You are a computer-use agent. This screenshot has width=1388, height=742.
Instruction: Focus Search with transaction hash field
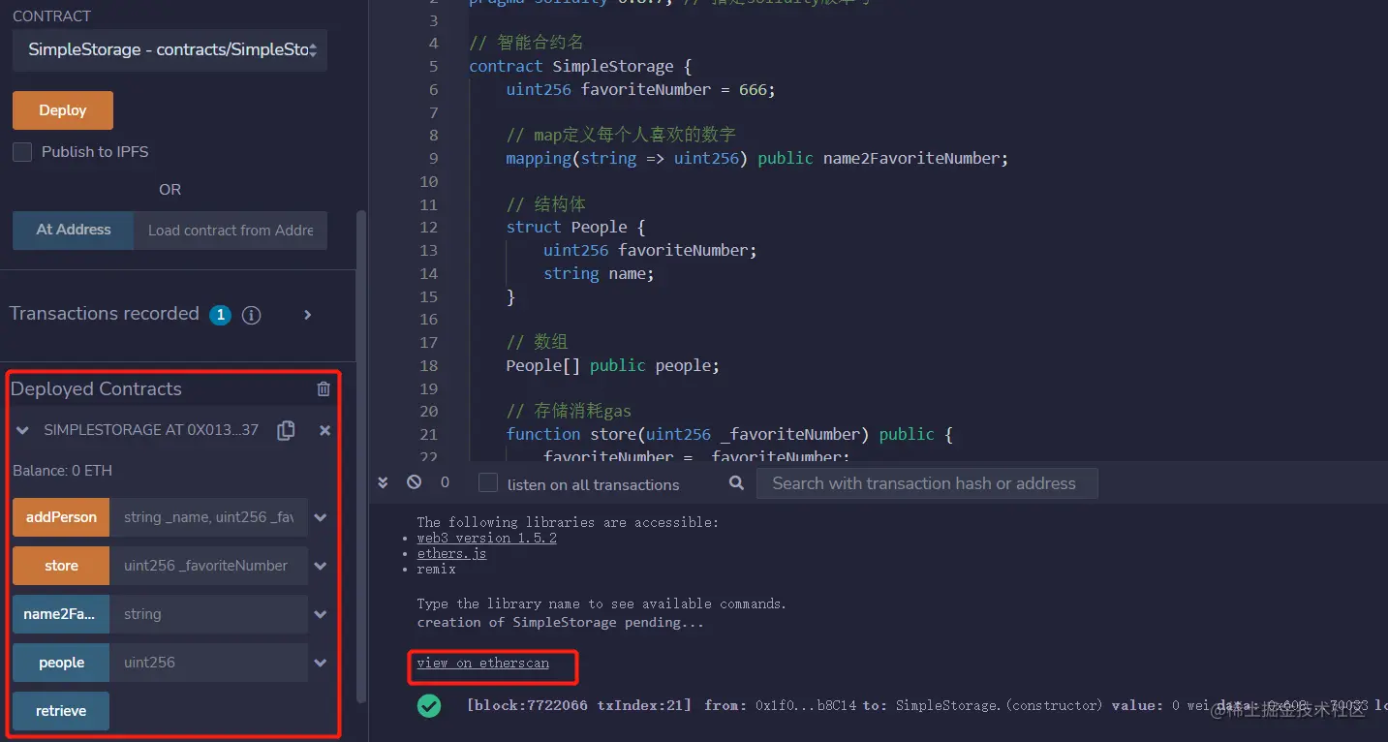(927, 483)
